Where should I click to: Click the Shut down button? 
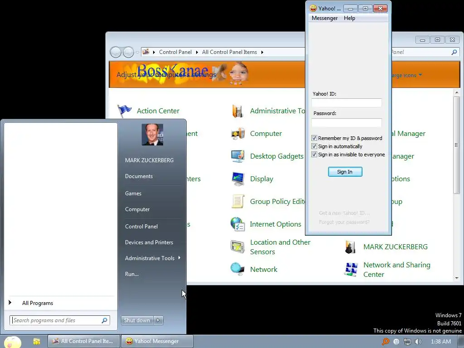(137, 320)
